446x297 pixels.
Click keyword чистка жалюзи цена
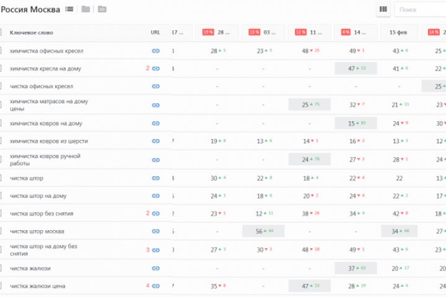[38, 286]
